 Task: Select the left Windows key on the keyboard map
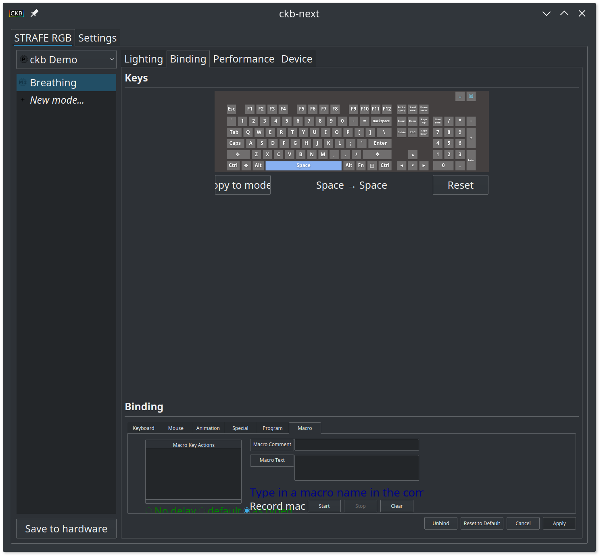246,165
